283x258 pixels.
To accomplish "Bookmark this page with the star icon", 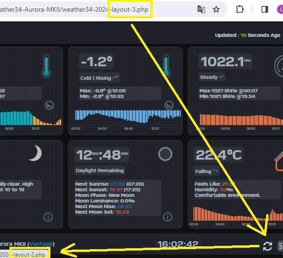I will coord(216,9).
